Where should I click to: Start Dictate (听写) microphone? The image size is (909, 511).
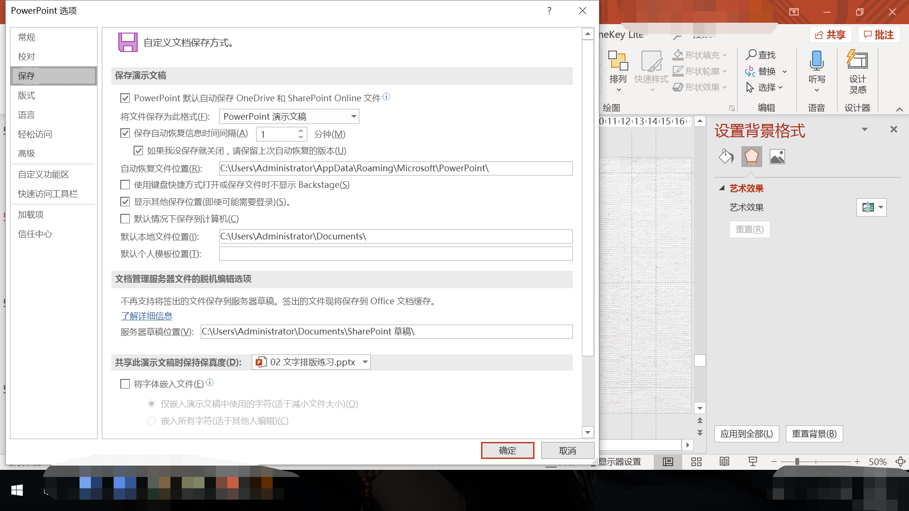817,71
